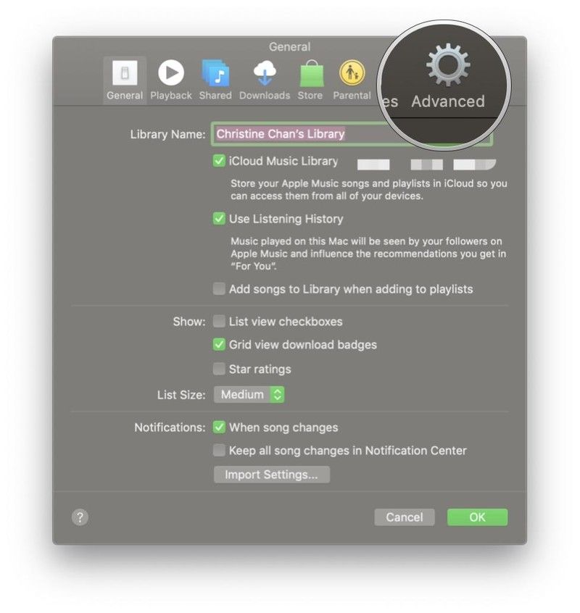Uncheck Use Listening History

point(219,219)
